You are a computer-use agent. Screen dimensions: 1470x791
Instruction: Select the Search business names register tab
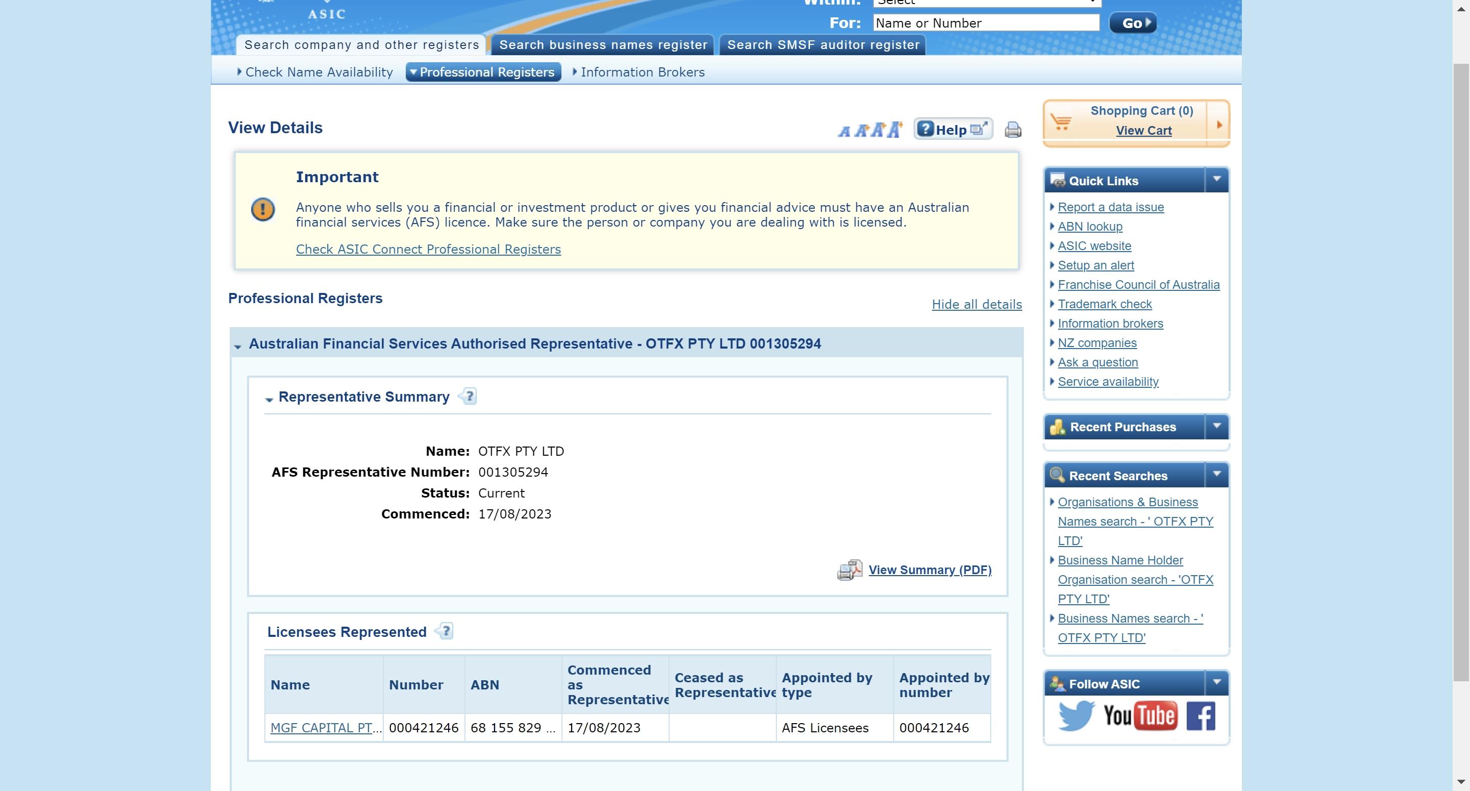pos(604,43)
